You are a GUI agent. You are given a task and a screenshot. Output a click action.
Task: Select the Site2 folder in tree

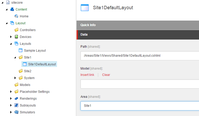(27, 71)
